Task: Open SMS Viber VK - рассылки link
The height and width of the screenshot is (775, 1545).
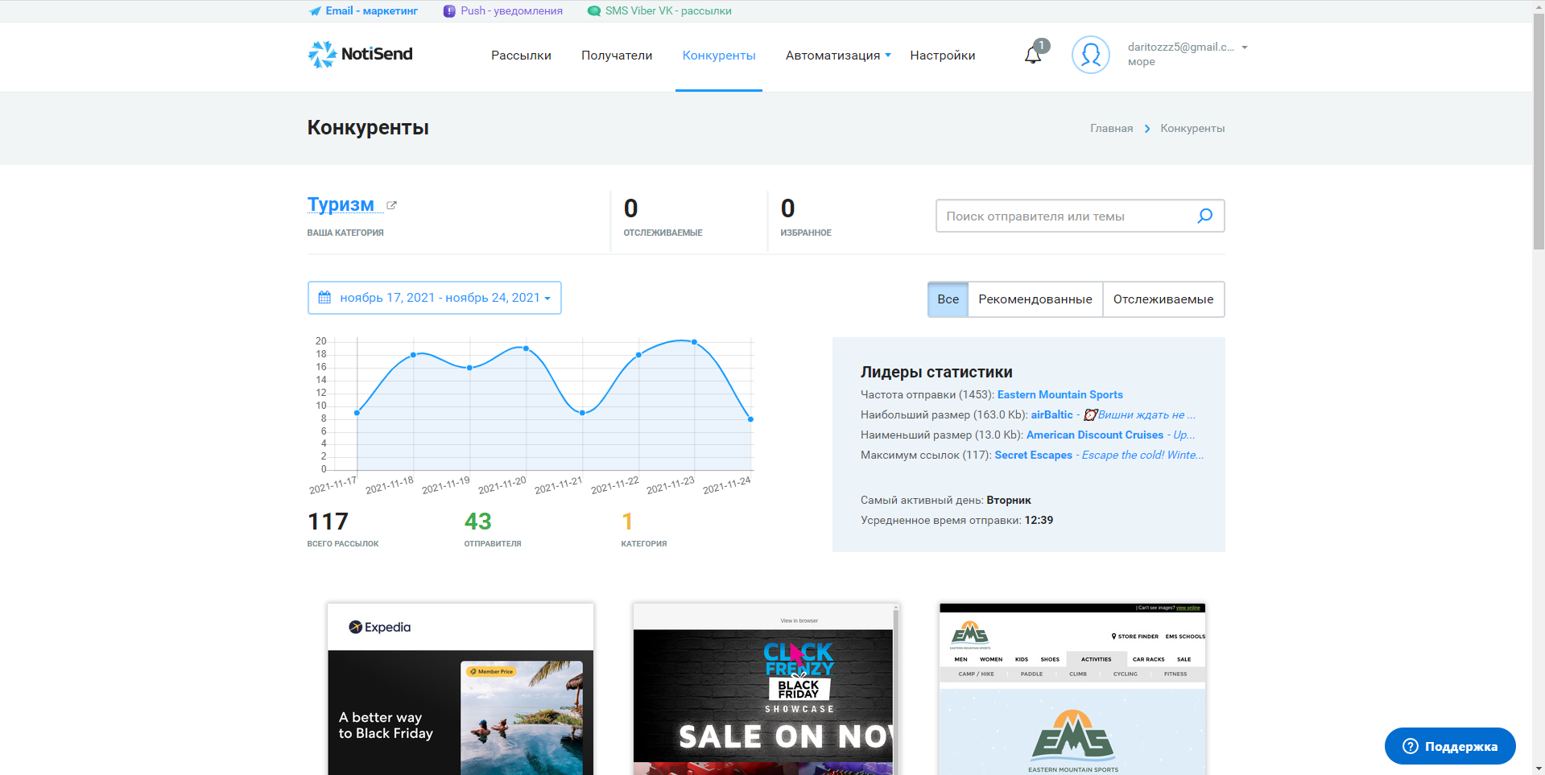Action: pos(668,11)
